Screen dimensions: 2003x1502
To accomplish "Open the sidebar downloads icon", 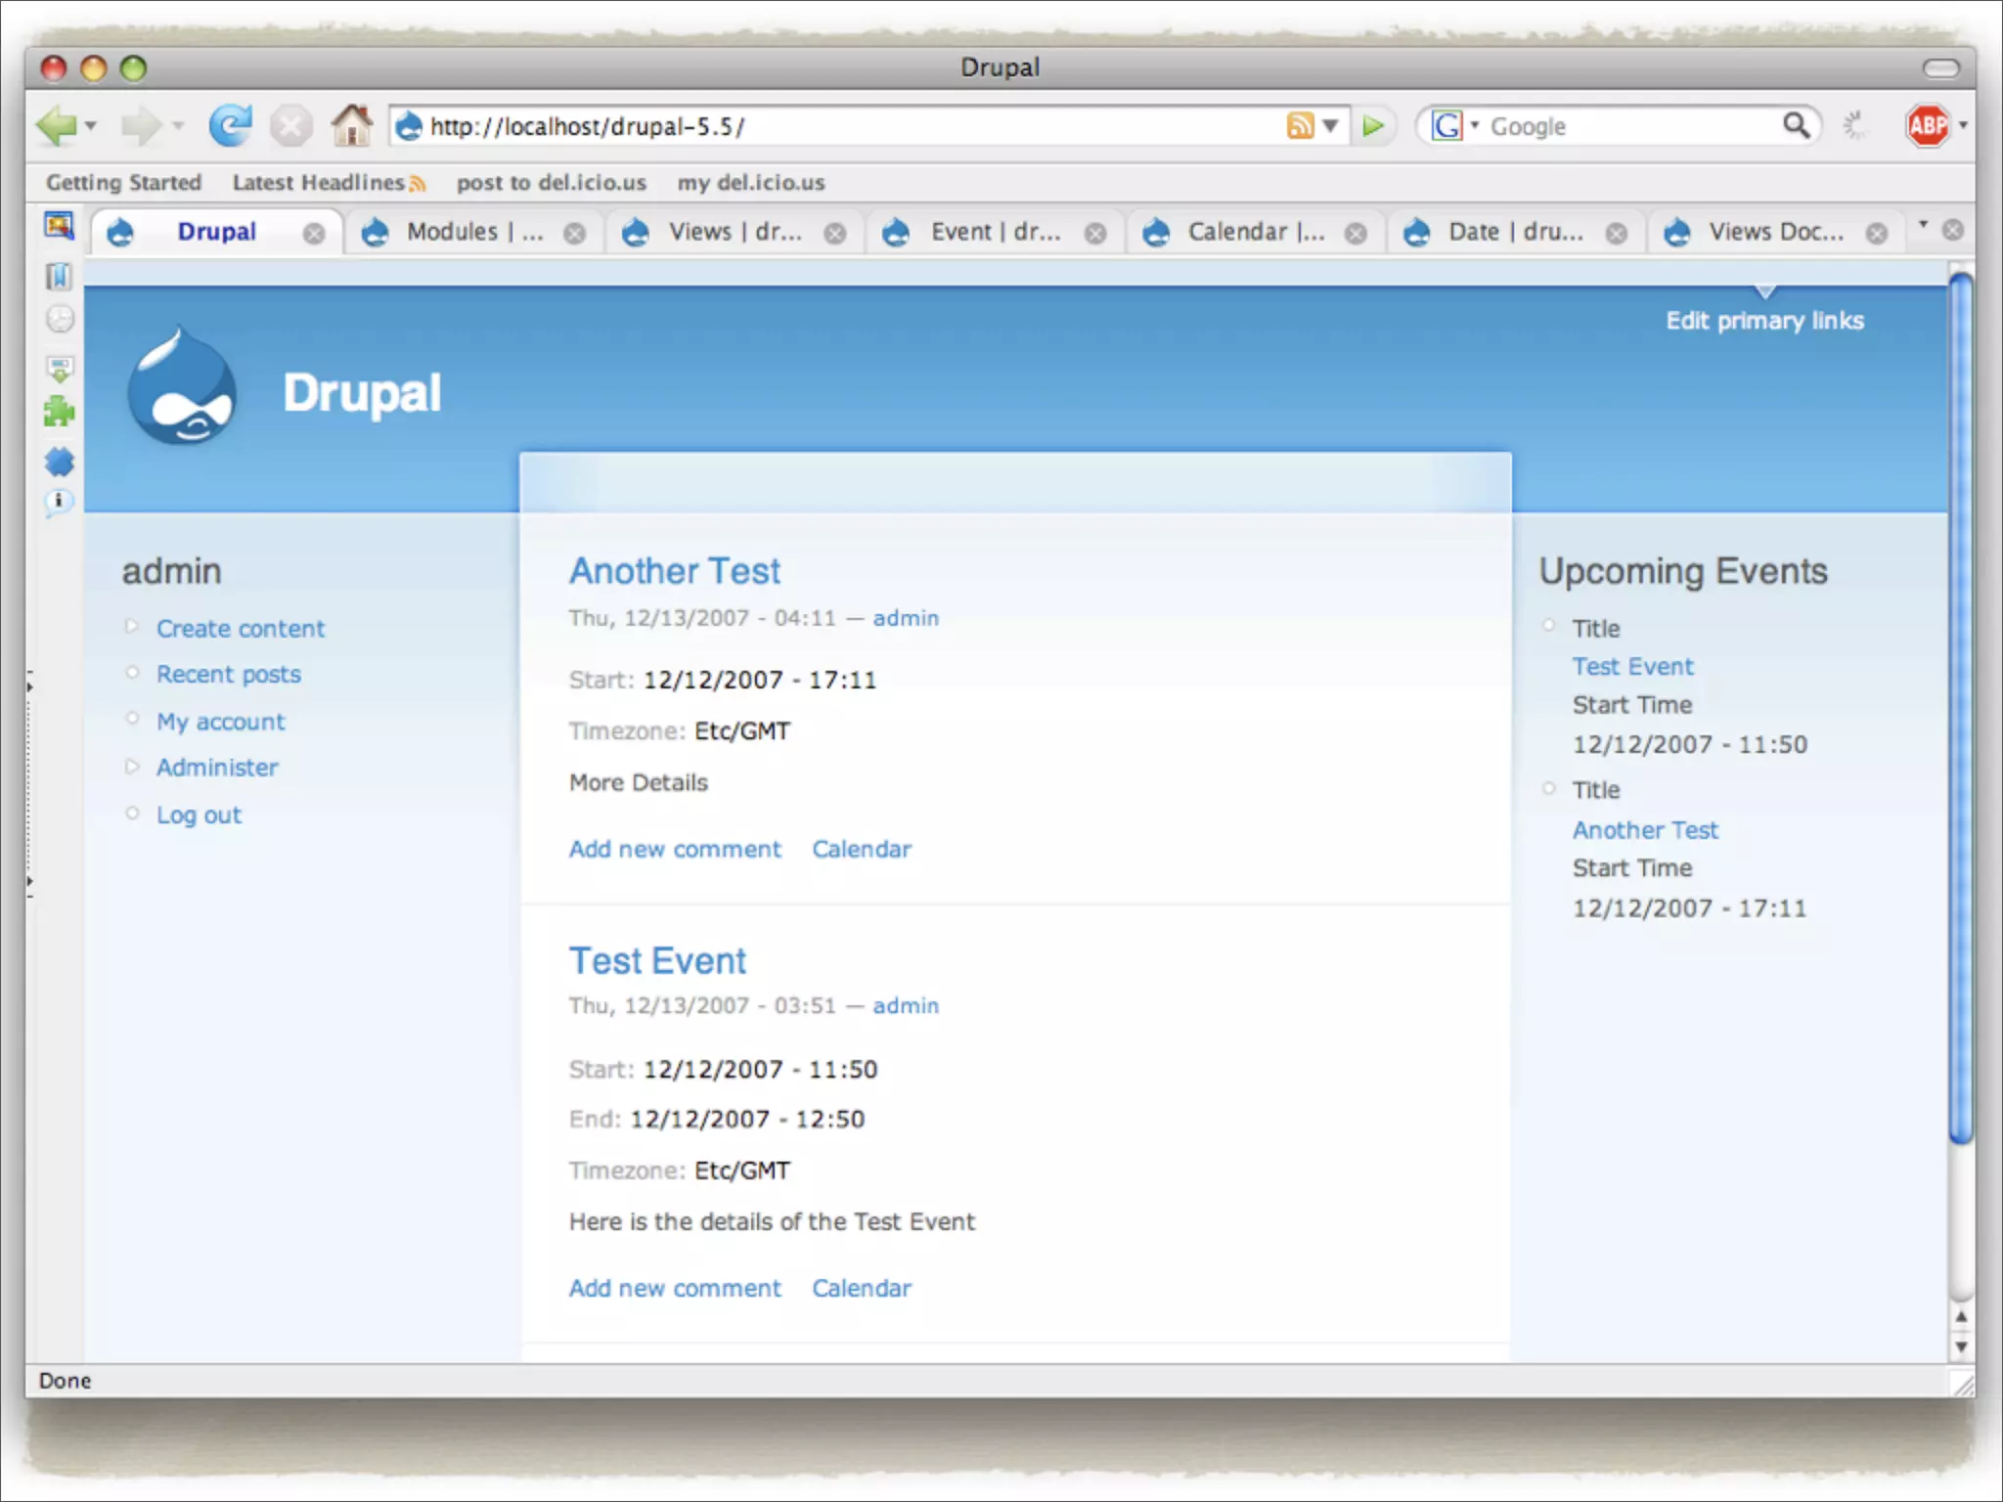I will [x=60, y=369].
